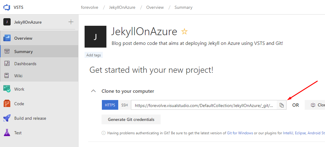Viewport: 325px width, 147px height.
Task: Open the Android Studio plugin link
Action: click(x=316, y=133)
